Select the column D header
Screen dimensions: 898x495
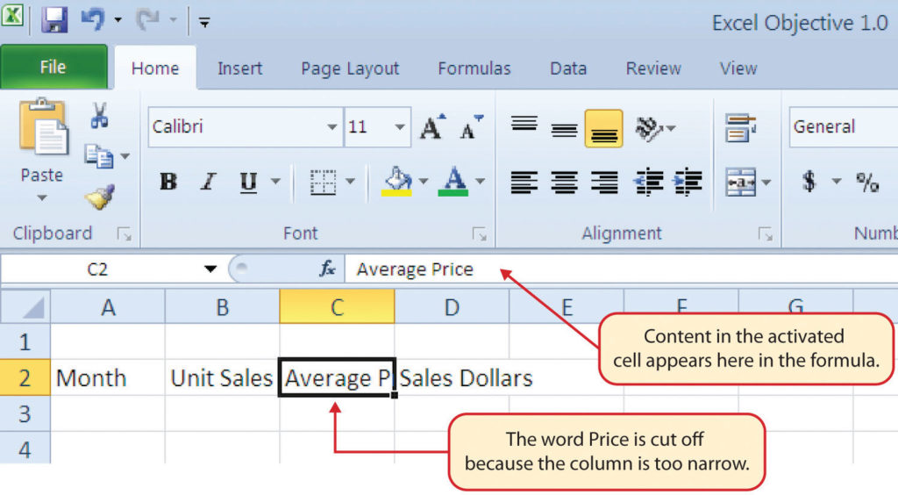452,307
